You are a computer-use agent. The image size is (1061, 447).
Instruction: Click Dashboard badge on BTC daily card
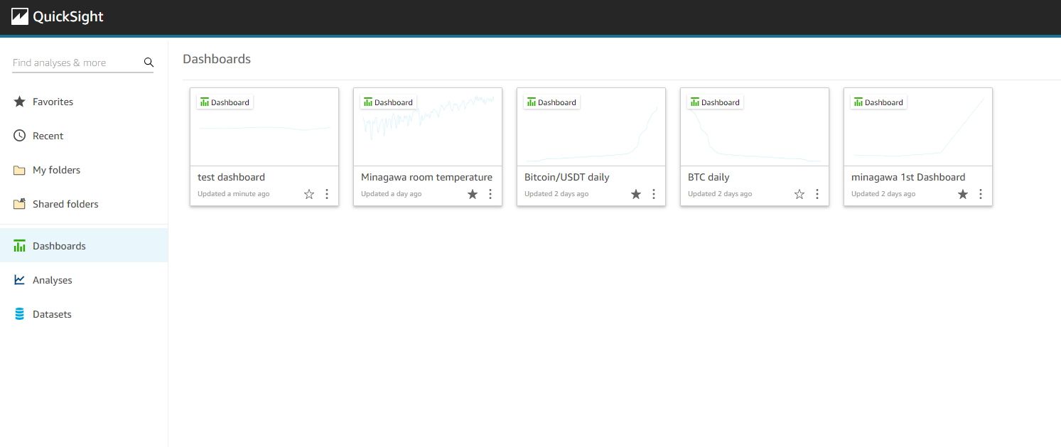(x=715, y=102)
